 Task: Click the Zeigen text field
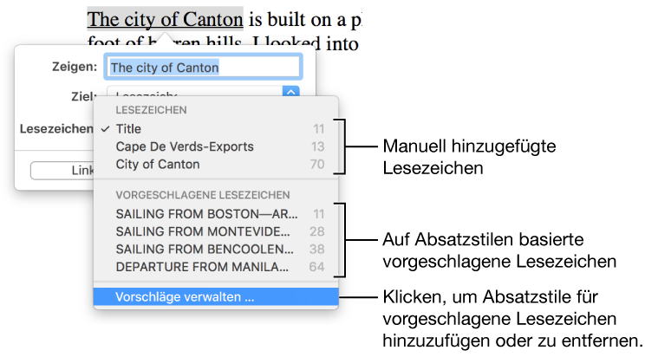coord(204,67)
